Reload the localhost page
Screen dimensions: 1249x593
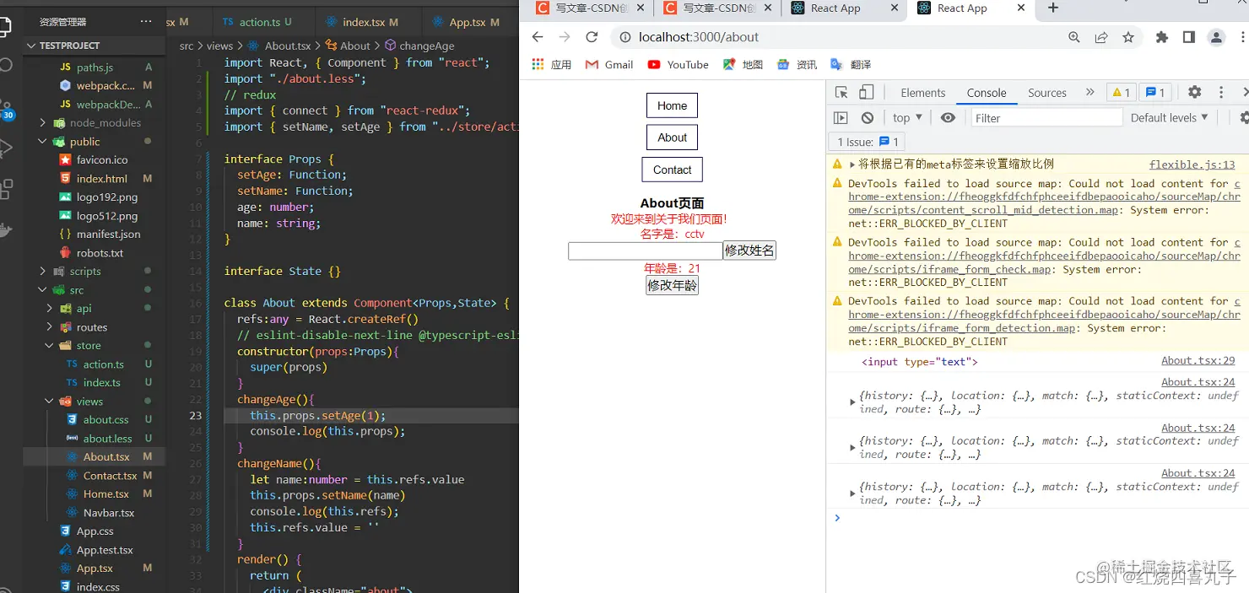coord(592,37)
